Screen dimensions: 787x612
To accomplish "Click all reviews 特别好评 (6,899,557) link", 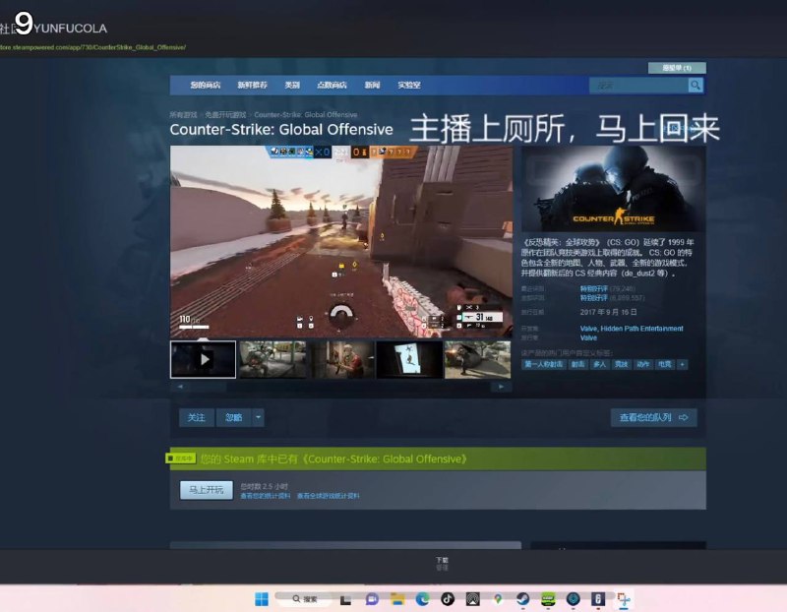I will [x=611, y=298].
